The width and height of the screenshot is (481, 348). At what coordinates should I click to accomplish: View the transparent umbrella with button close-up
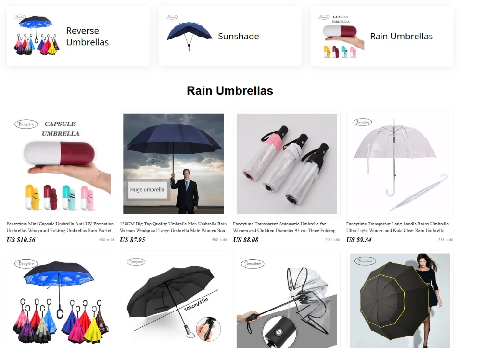coord(287,300)
